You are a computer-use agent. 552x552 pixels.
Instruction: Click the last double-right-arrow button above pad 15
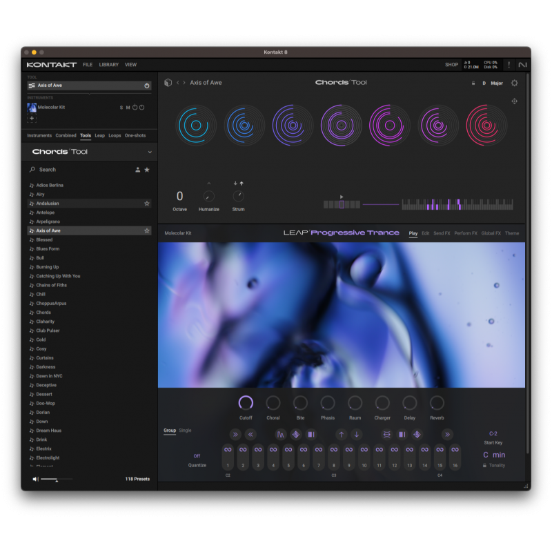[447, 435]
